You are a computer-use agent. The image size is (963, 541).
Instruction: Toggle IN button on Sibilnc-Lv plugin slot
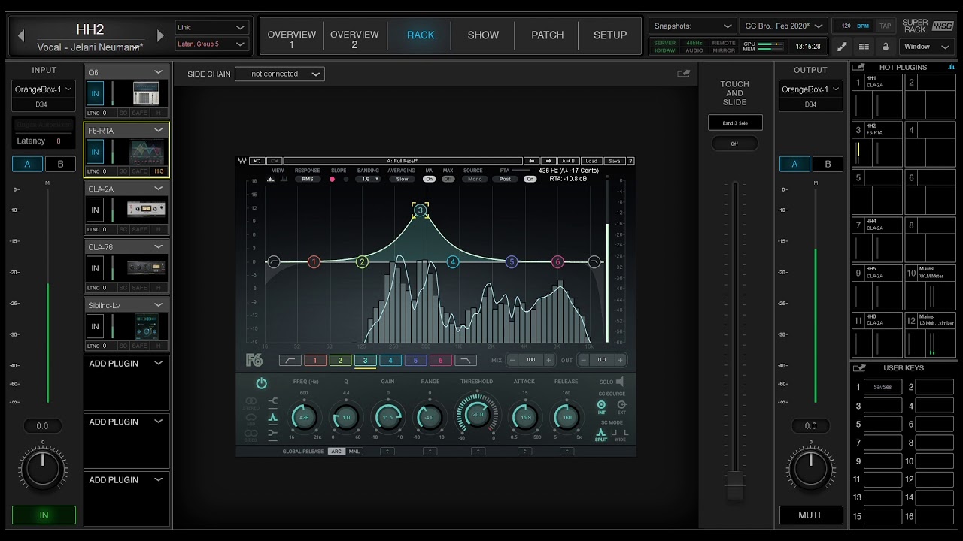[x=95, y=327]
